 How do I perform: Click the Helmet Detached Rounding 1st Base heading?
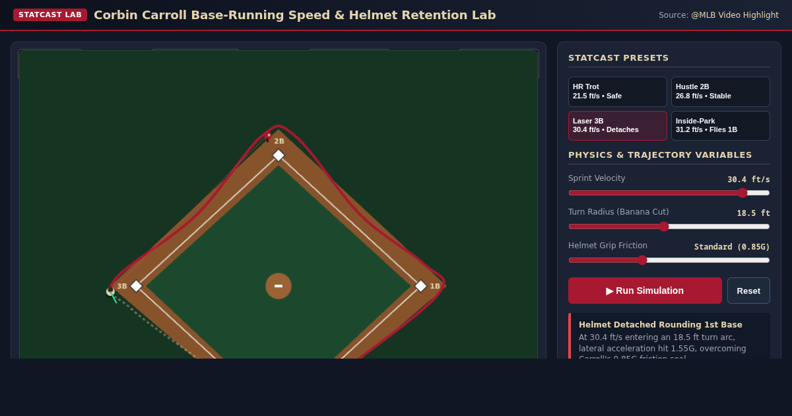point(661,325)
